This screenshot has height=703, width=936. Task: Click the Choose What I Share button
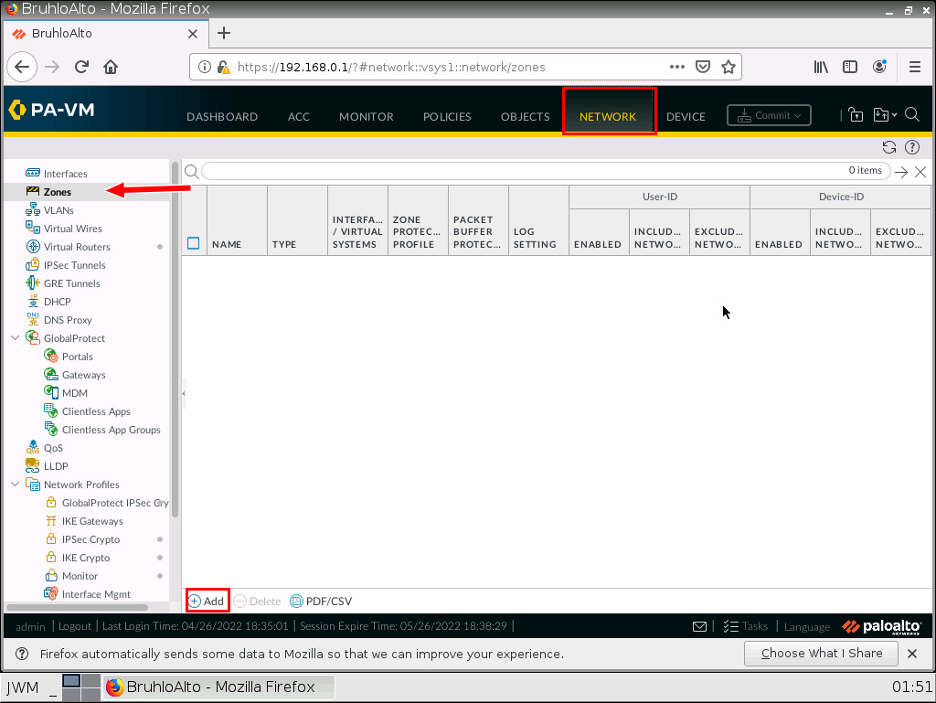(820, 653)
